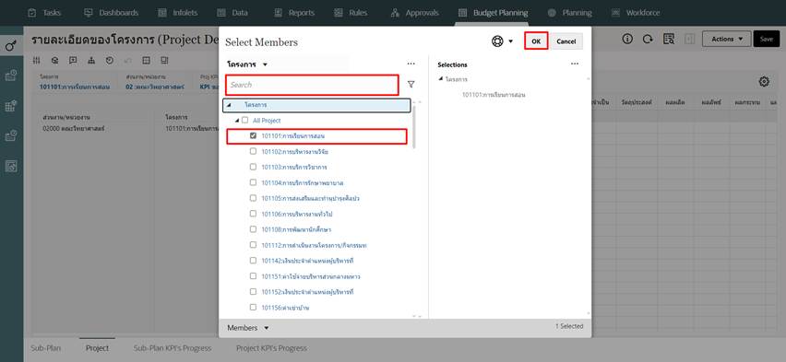Click the member list vertical scrollbar

(413, 128)
